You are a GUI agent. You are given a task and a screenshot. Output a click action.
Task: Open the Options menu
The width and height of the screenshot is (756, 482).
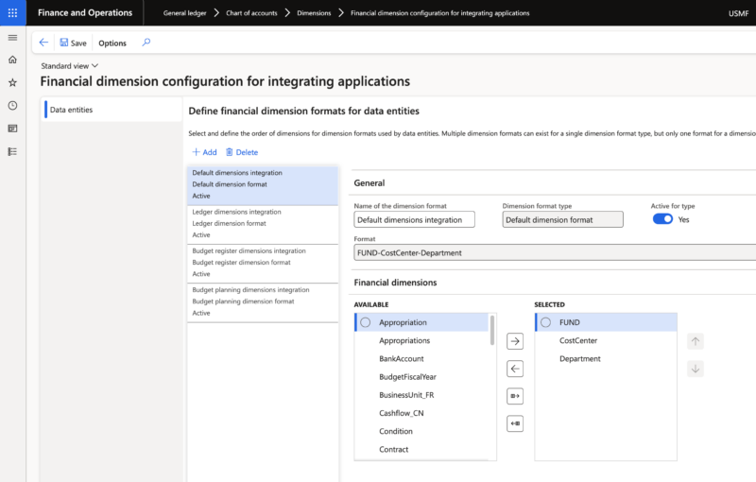click(x=112, y=43)
